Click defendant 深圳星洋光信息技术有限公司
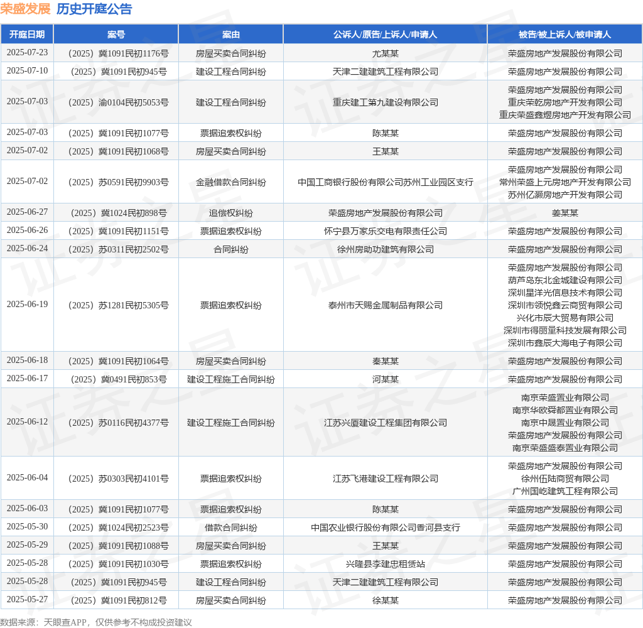643x628 pixels. [565, 293]
